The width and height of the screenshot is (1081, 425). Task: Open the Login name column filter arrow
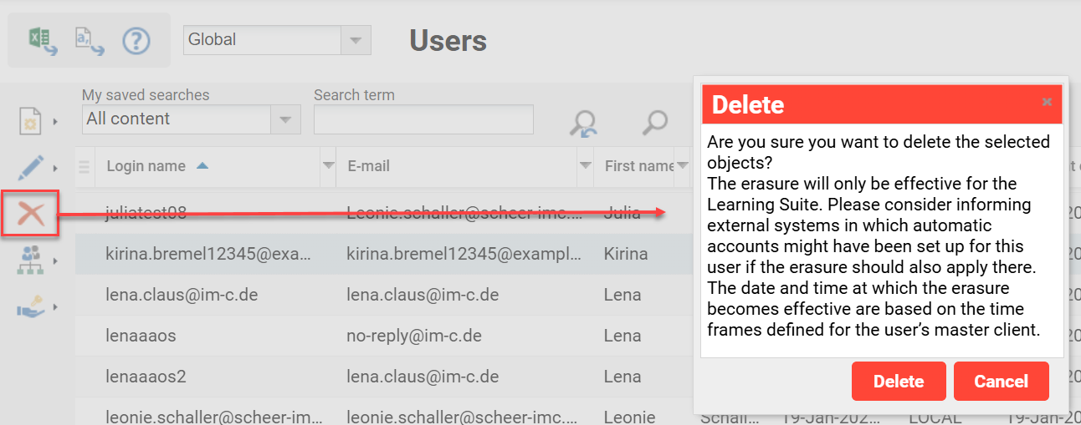click(x=329, y=166)
